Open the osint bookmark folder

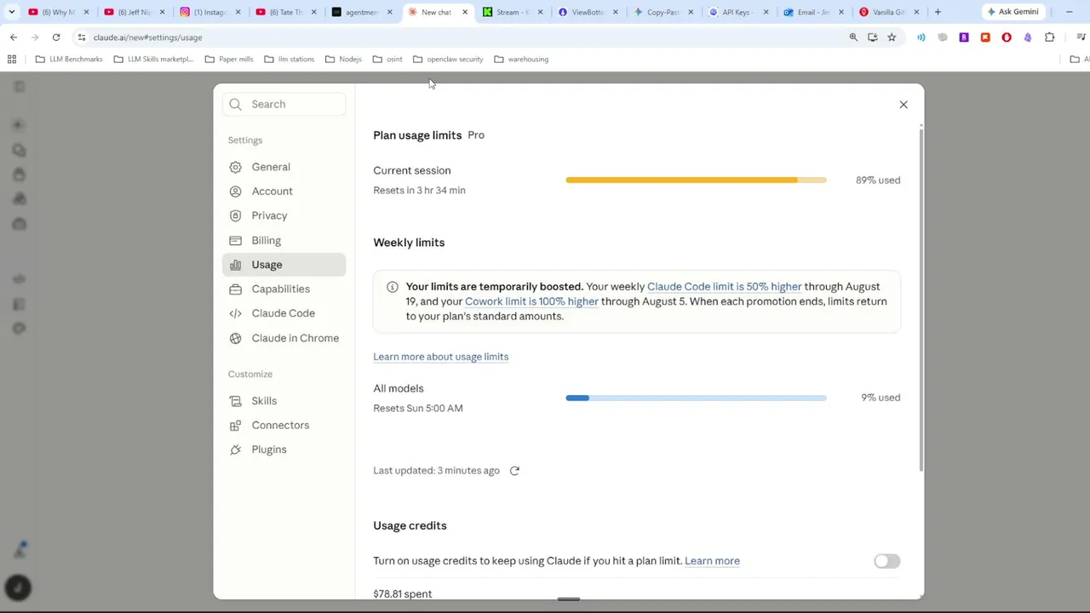click(x=387, y=60)
